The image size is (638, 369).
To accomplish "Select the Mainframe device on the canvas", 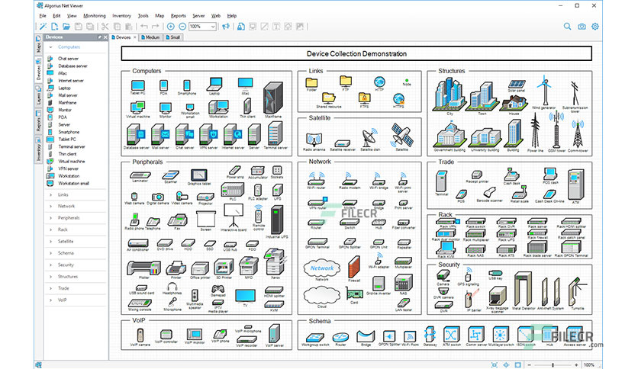I will tap(272, 98).
